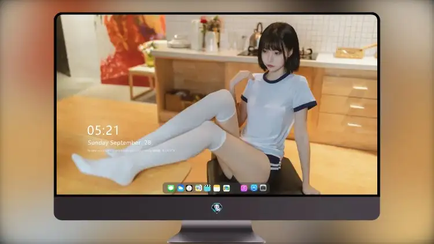
Task: Open the blue App Store icon
Action: click(x=254, y=188)
